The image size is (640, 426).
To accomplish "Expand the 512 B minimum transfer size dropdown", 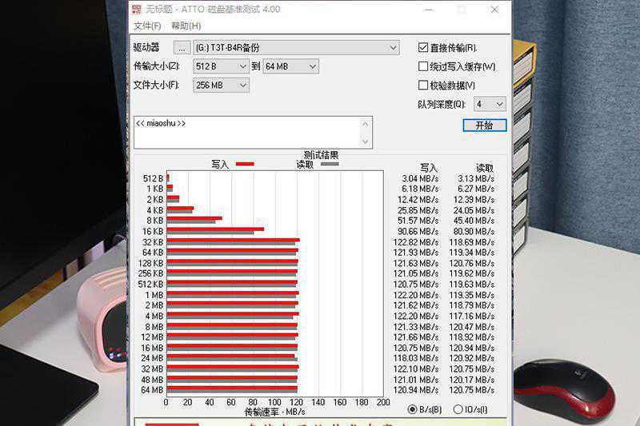I will [242, 66].
